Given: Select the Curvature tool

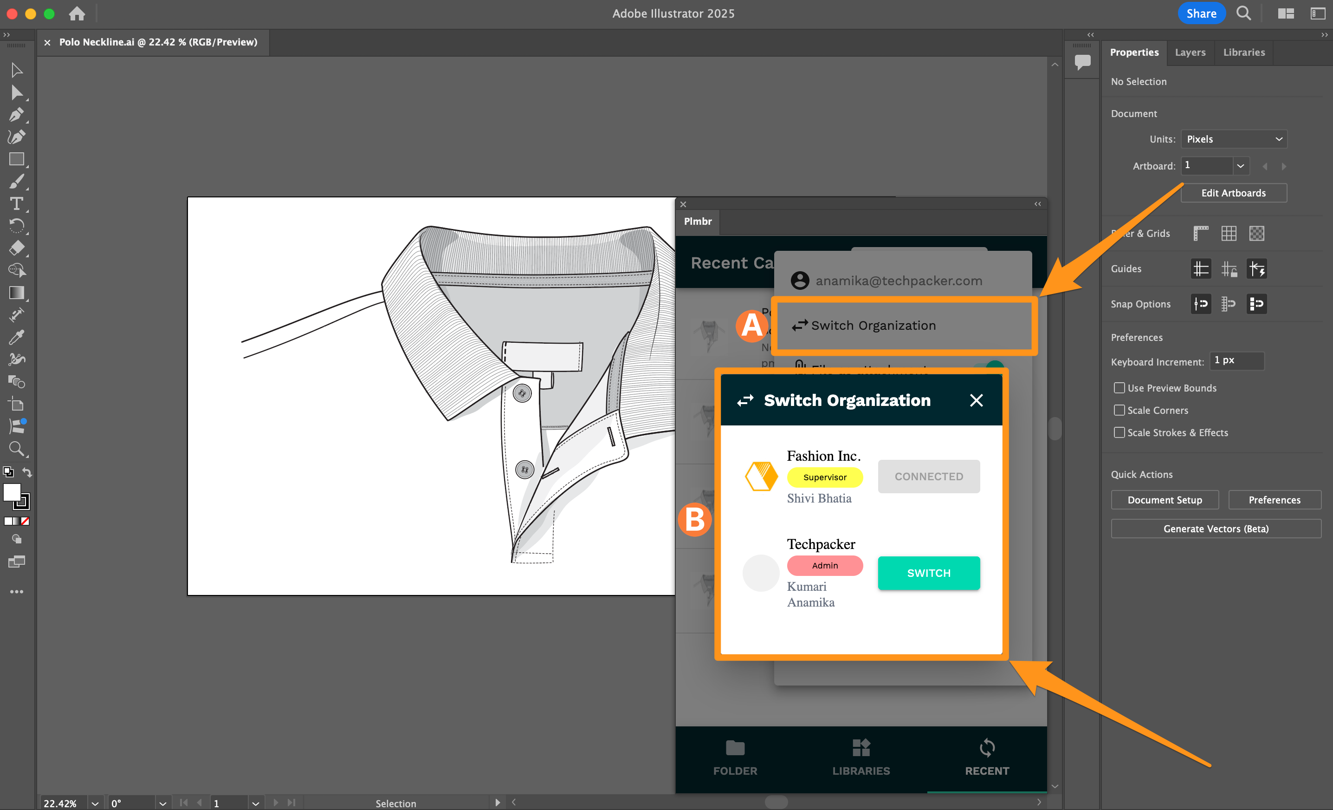Looking at the screenshot, I should [x=17, y=137].
